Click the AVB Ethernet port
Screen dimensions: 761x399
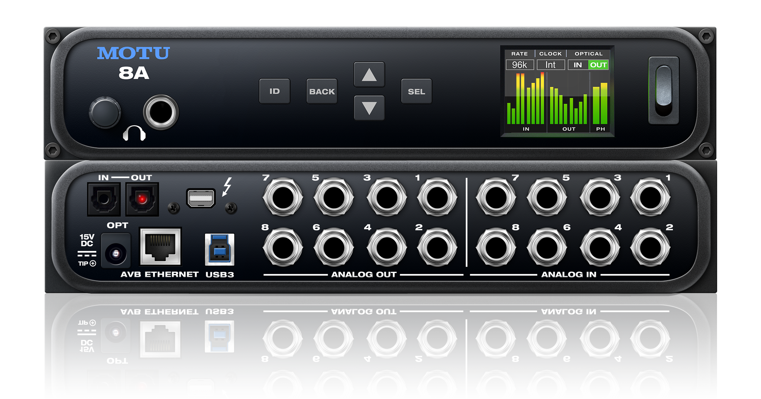point(161,247)
